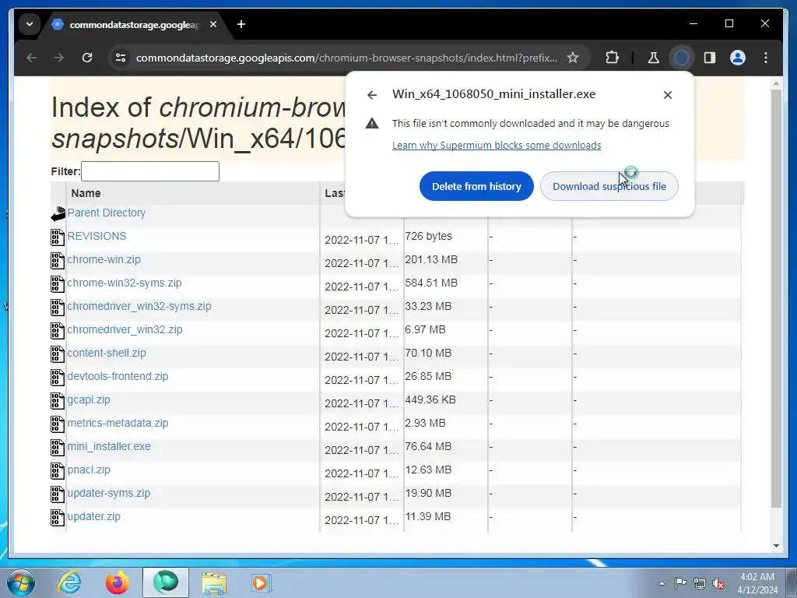Viewport: 797px width, 598px height.
Task: Click file icon beside updater.zip
Action: coord(58,518)
